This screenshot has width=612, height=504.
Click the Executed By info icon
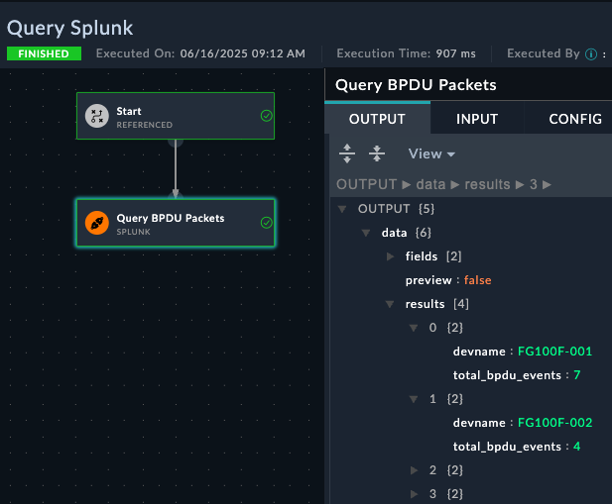(591, 54)
